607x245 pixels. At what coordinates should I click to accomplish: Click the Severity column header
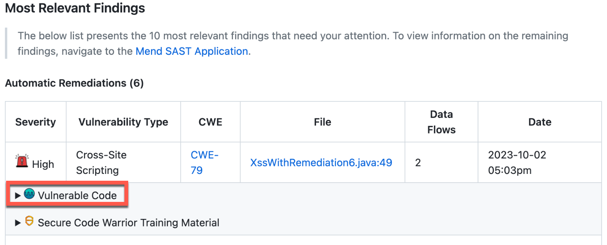[x=35, y=122]
